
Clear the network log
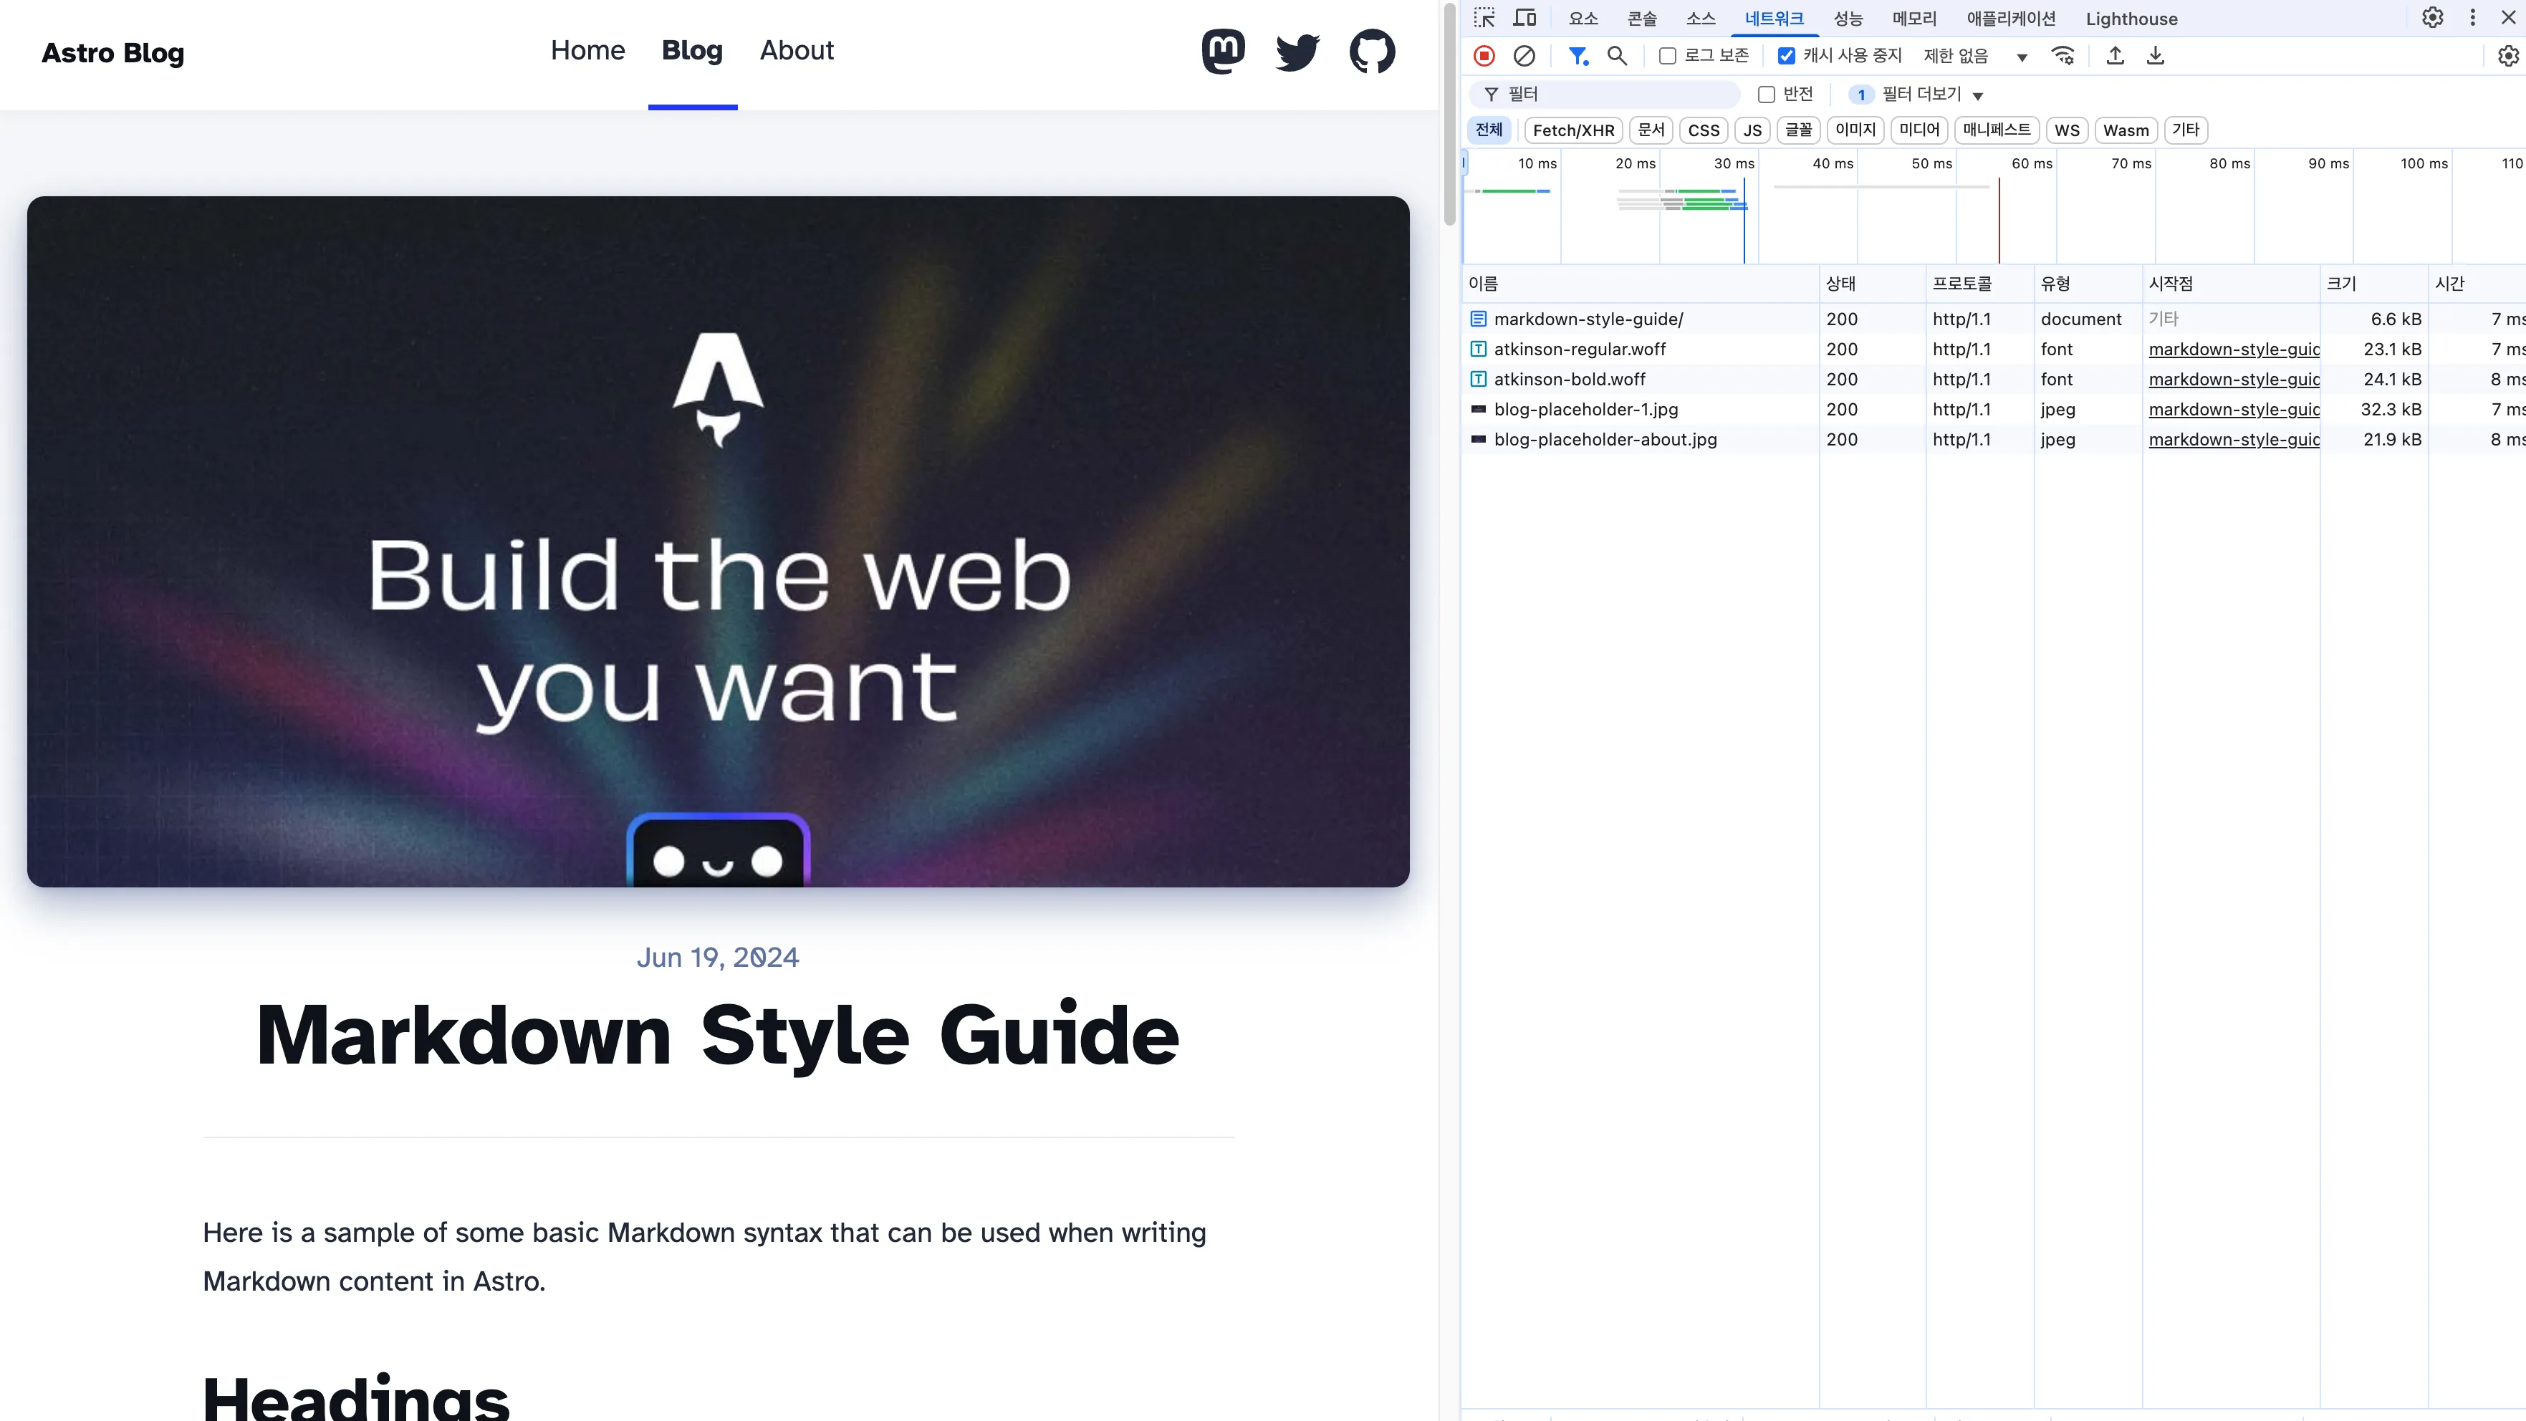point(1524,56)
